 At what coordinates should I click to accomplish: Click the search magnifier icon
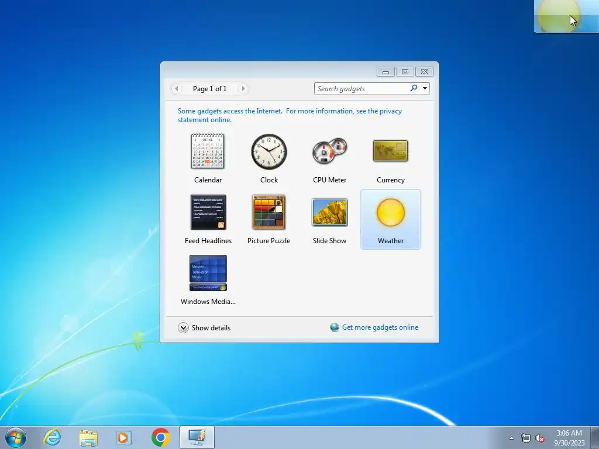coord(414,88)
